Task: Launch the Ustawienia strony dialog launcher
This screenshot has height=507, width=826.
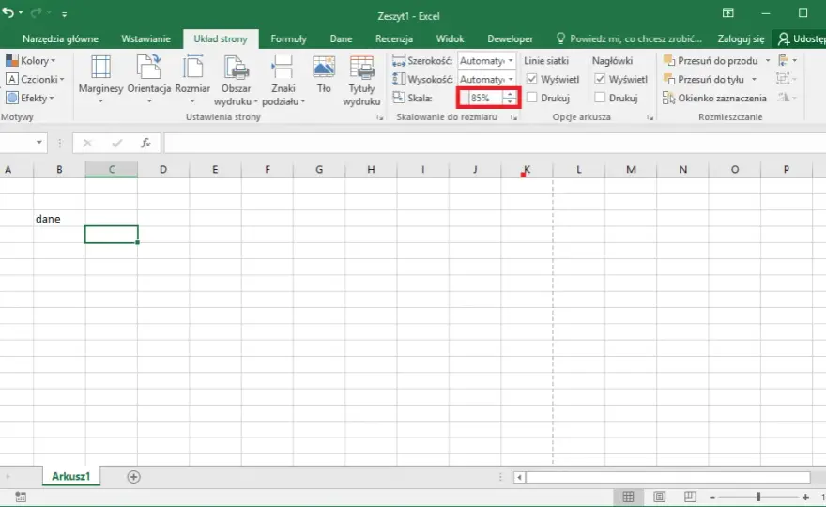Action: (x=380, y=117)
